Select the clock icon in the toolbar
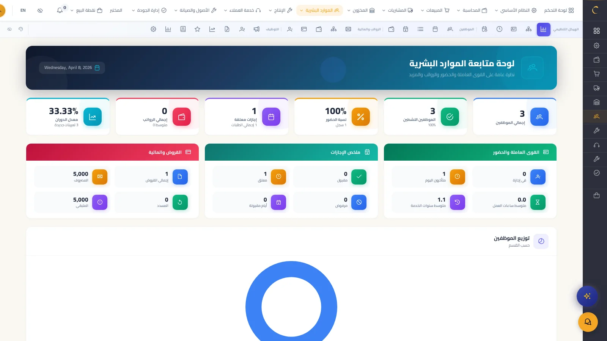Viewport: 607px width, 341px height. click(x=499, y=29)
